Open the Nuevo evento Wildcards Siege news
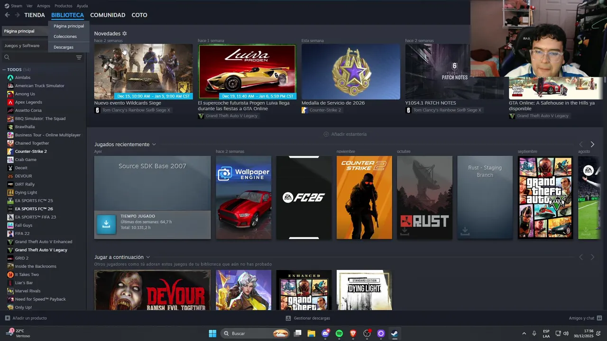This screenshot has height=341, width=607. (x=143, y=72)
